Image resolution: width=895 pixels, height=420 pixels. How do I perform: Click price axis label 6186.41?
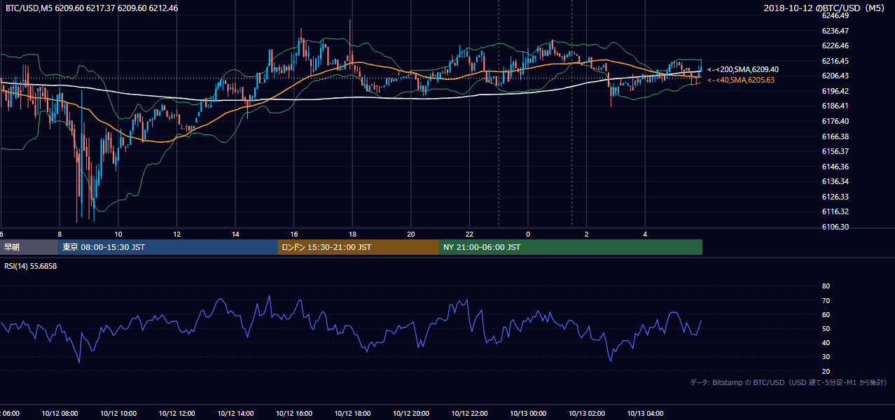click(835, 106)
